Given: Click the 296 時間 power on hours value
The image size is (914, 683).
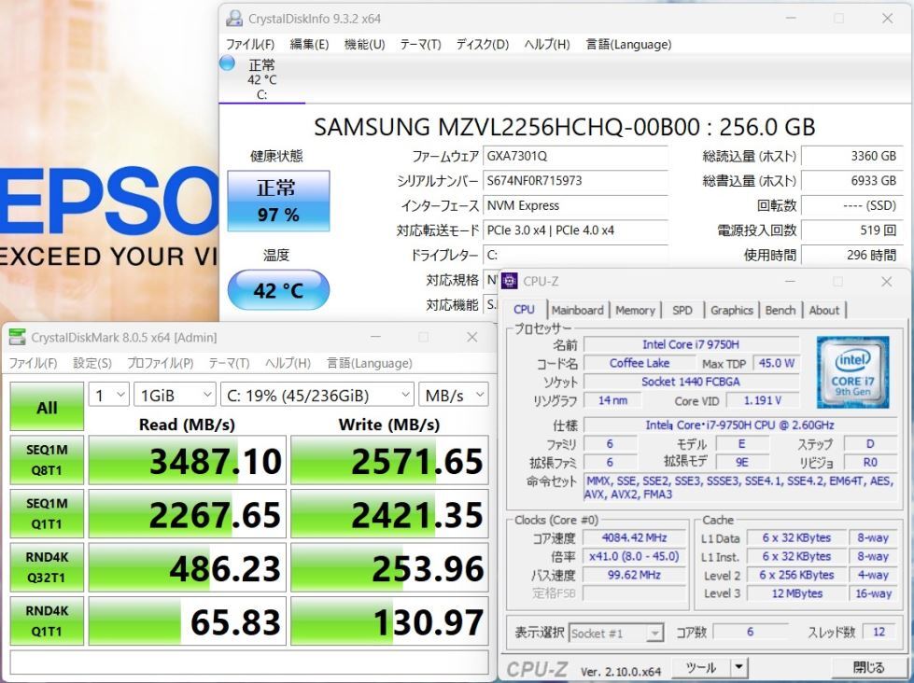Looking at the screenshot, I should (851, 256).
